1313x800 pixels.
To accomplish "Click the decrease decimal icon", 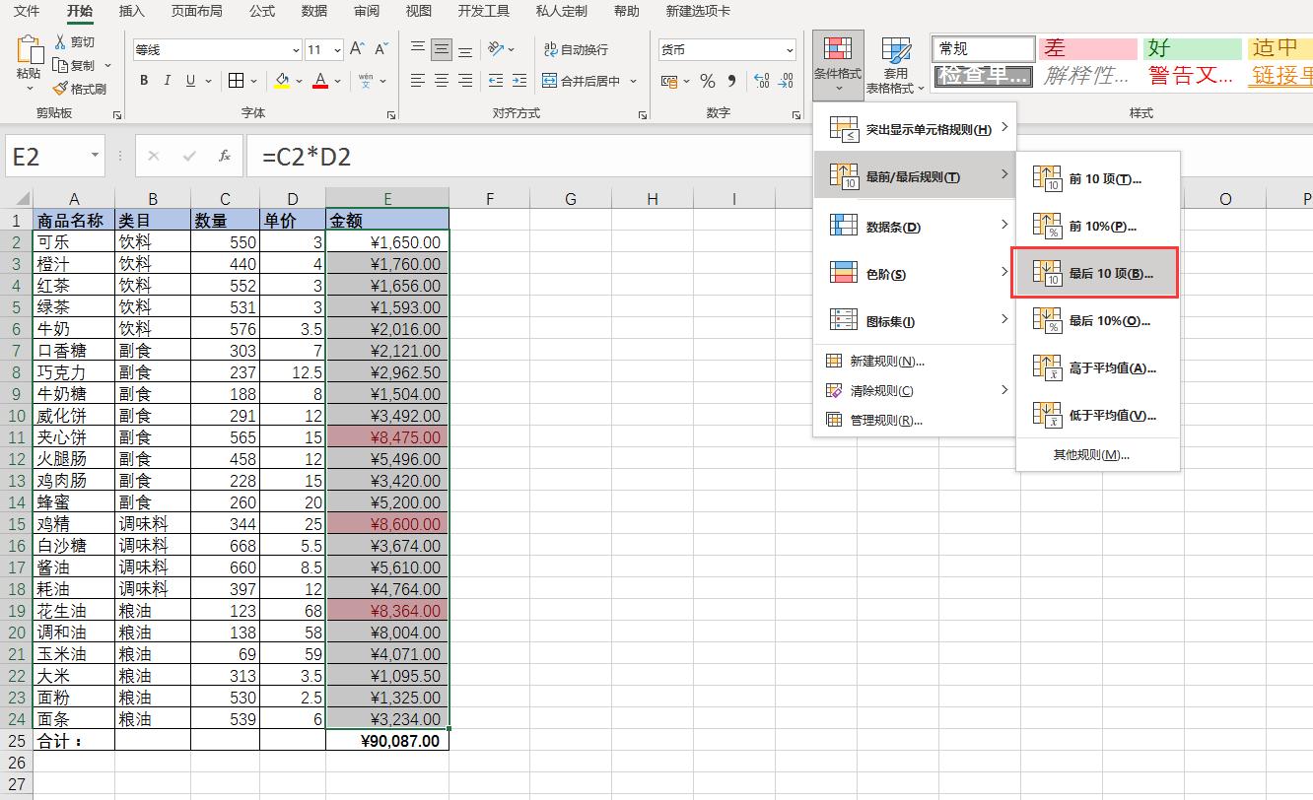I will (786, 81).
